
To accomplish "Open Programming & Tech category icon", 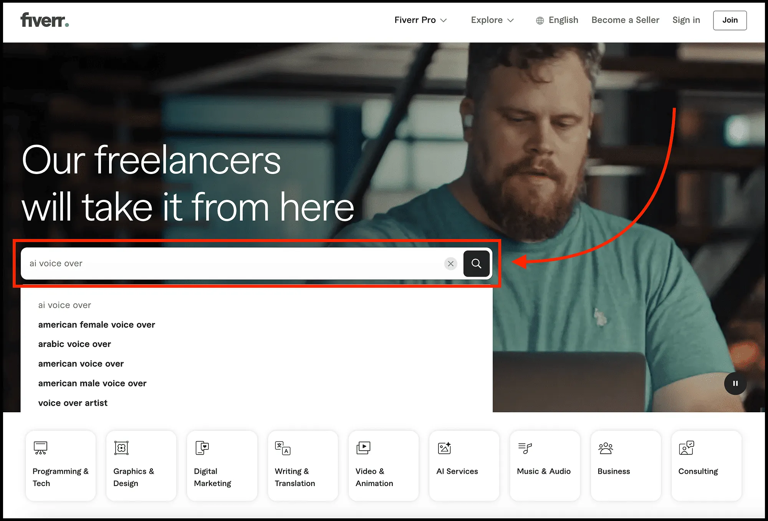I will point(40,448).
